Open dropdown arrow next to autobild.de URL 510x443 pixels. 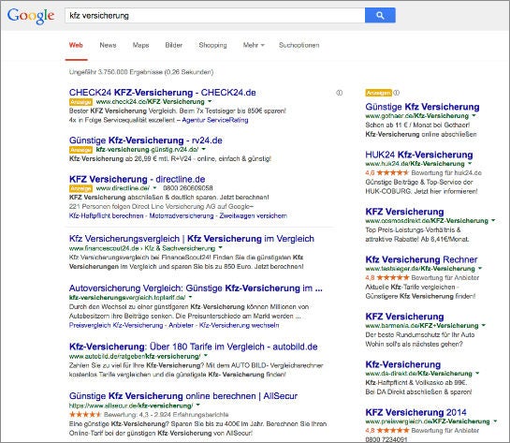point(206,356)
